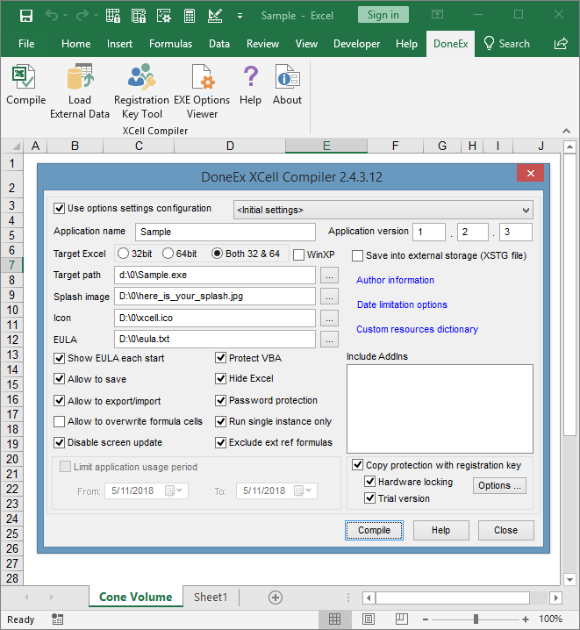
Task: Click the Application name input field
Action: tap(225, 232)
